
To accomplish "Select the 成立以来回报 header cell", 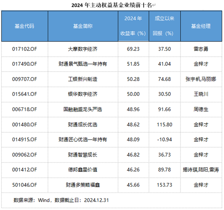I will [164, 26].
